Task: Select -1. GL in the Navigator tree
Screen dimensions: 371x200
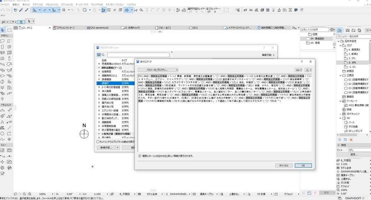Action: pyautogui.click(x=352, y=67)
